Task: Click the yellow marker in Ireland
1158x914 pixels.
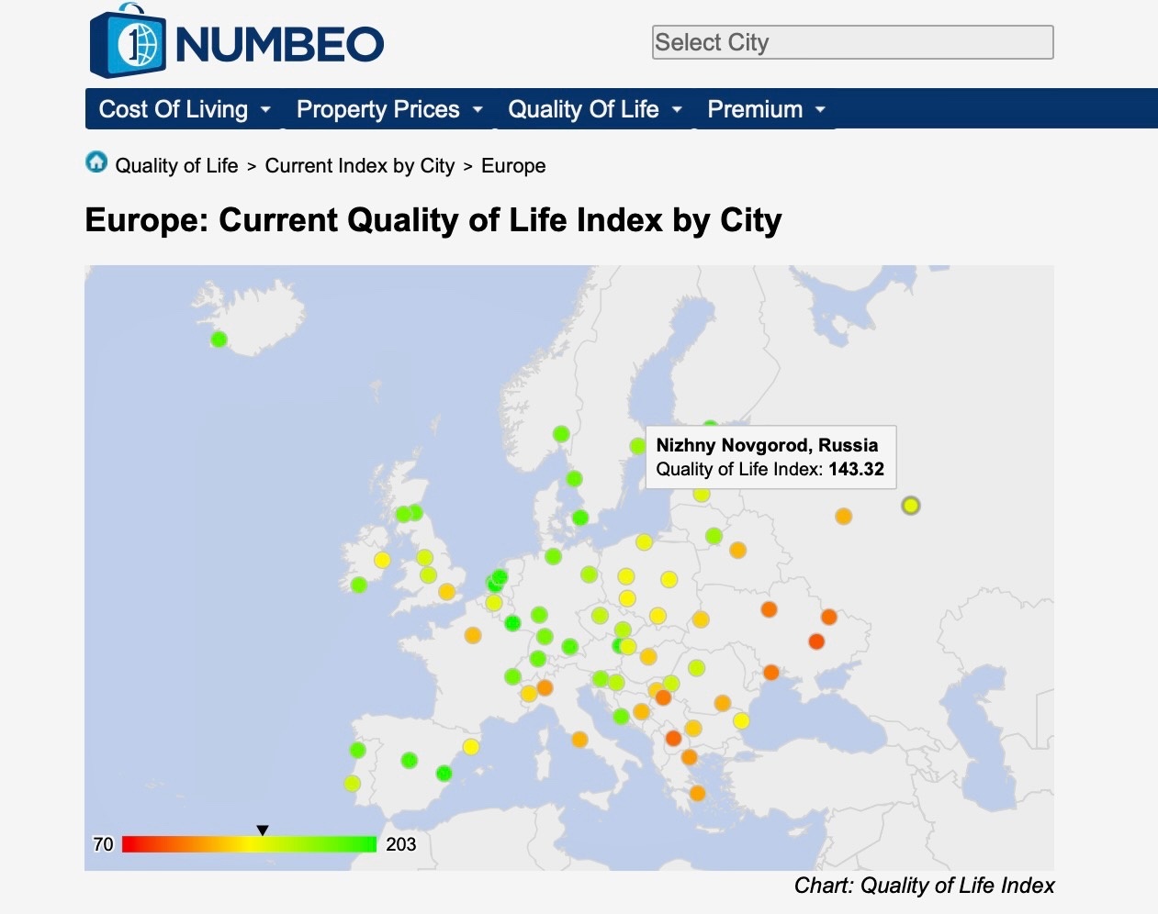Action: tap(382, 560)
